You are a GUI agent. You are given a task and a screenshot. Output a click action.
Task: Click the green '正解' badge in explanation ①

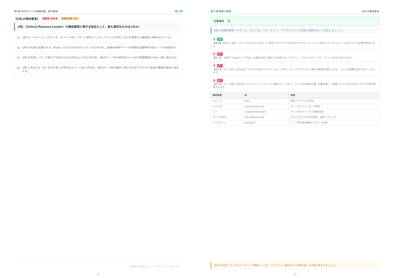[x=220, y=39]
